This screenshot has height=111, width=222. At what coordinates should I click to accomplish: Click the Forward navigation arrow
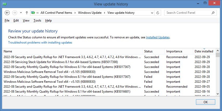15,13
